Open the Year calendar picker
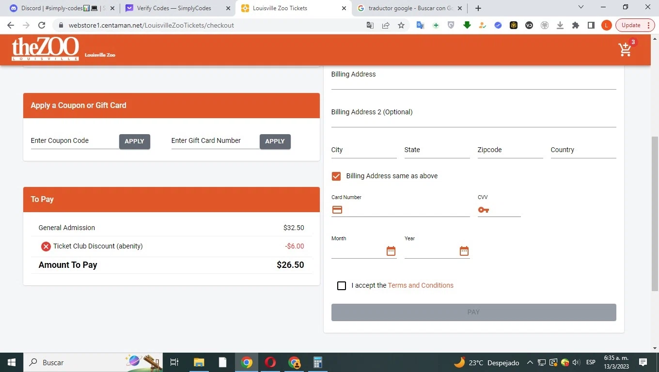The width and height of the screenshot is (659, 372). point(464,251)
